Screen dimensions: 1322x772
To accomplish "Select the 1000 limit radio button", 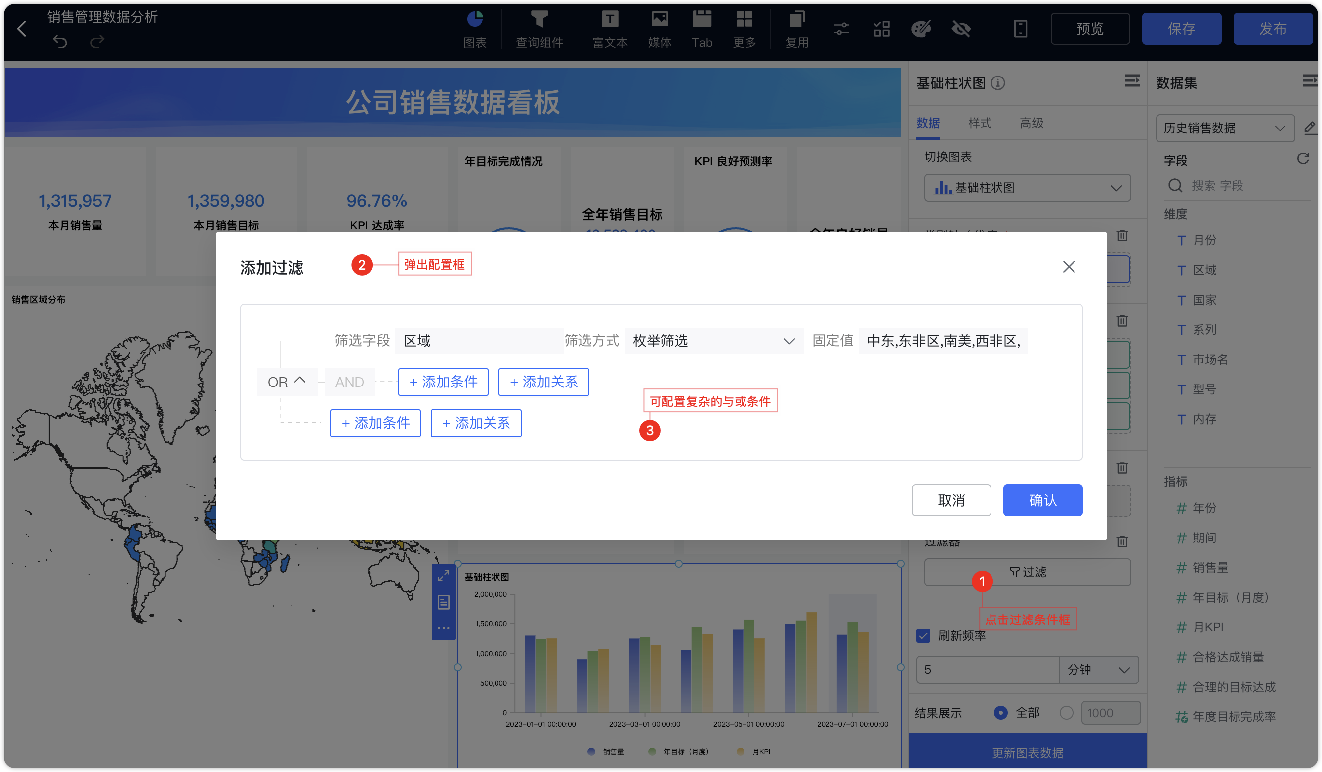I will tap(1066, 713).
